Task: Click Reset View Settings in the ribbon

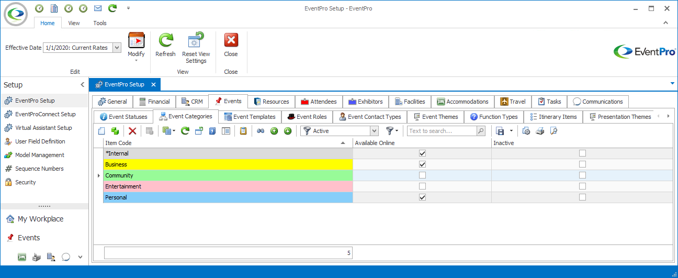Action: (196, 48)
